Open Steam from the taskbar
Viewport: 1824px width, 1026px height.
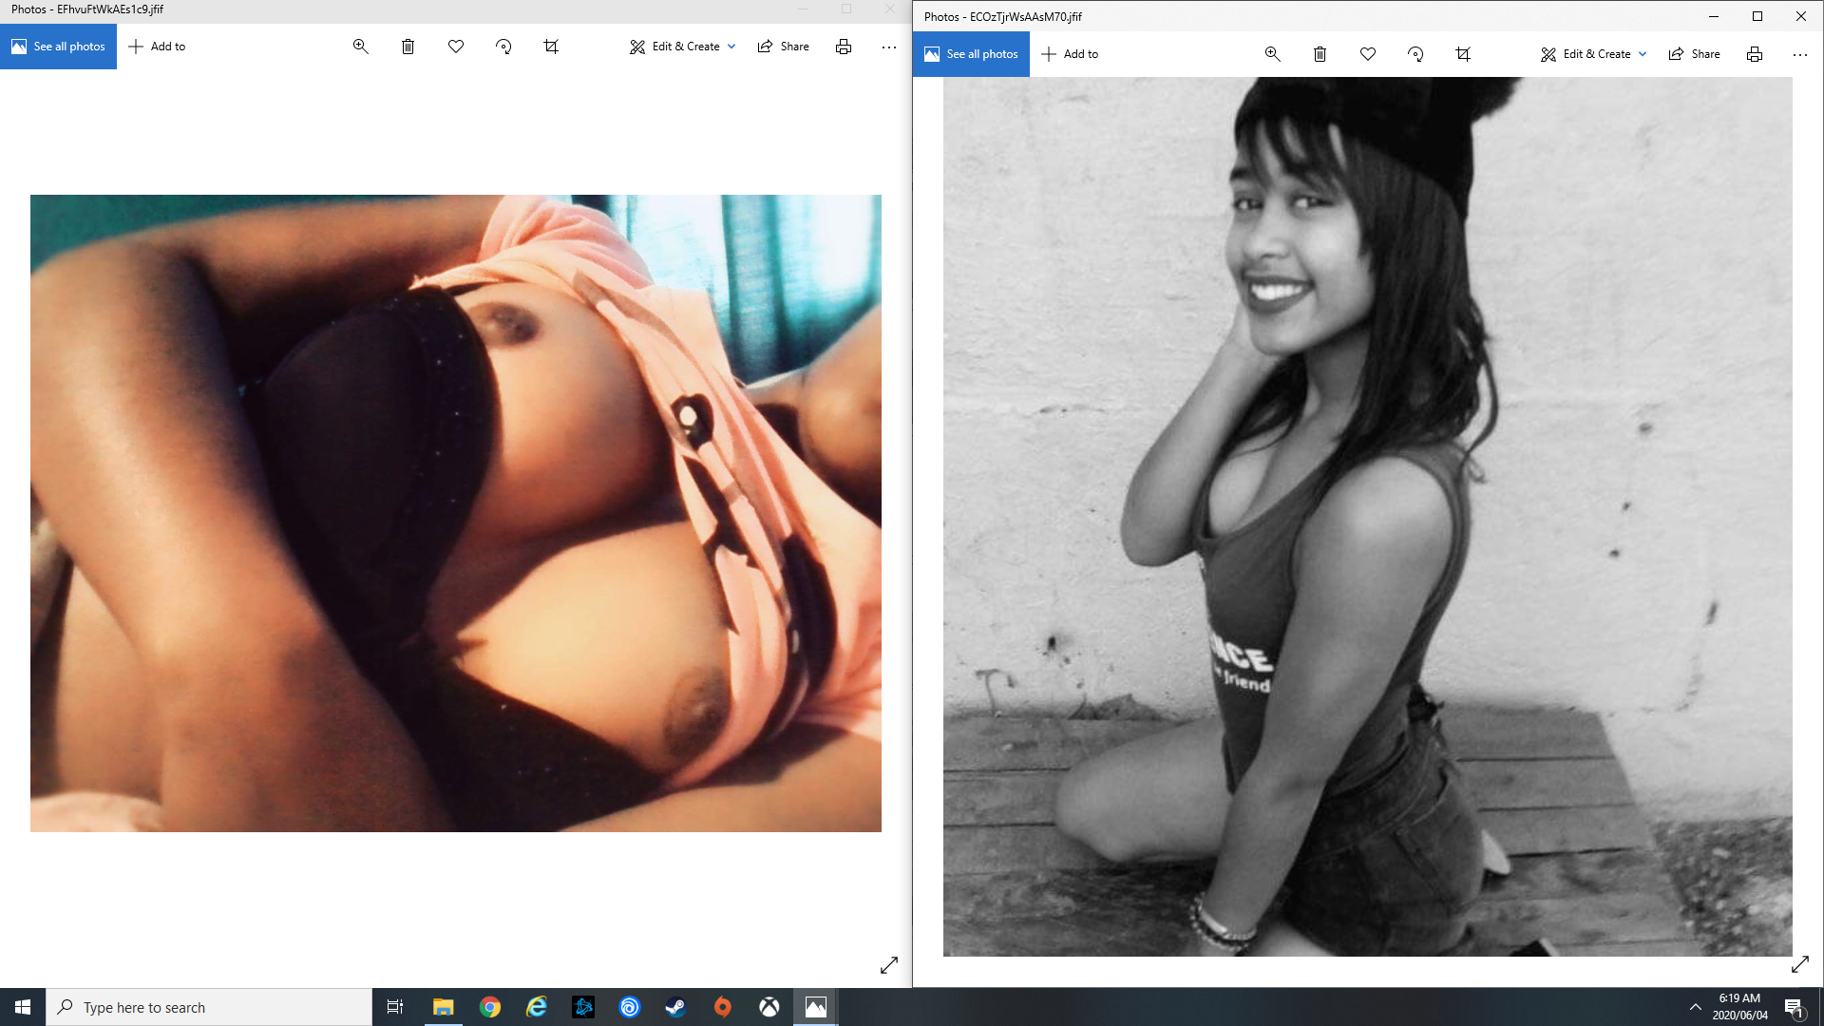675,1007
